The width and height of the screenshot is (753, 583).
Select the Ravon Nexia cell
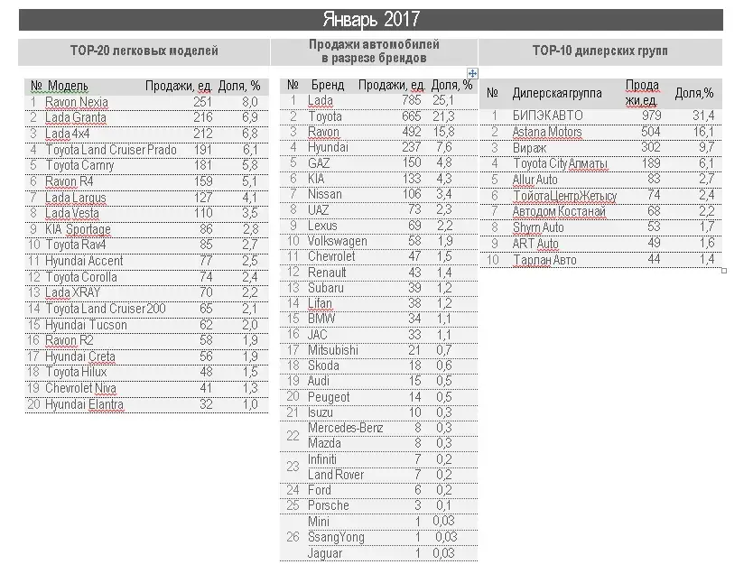[77, 102]
